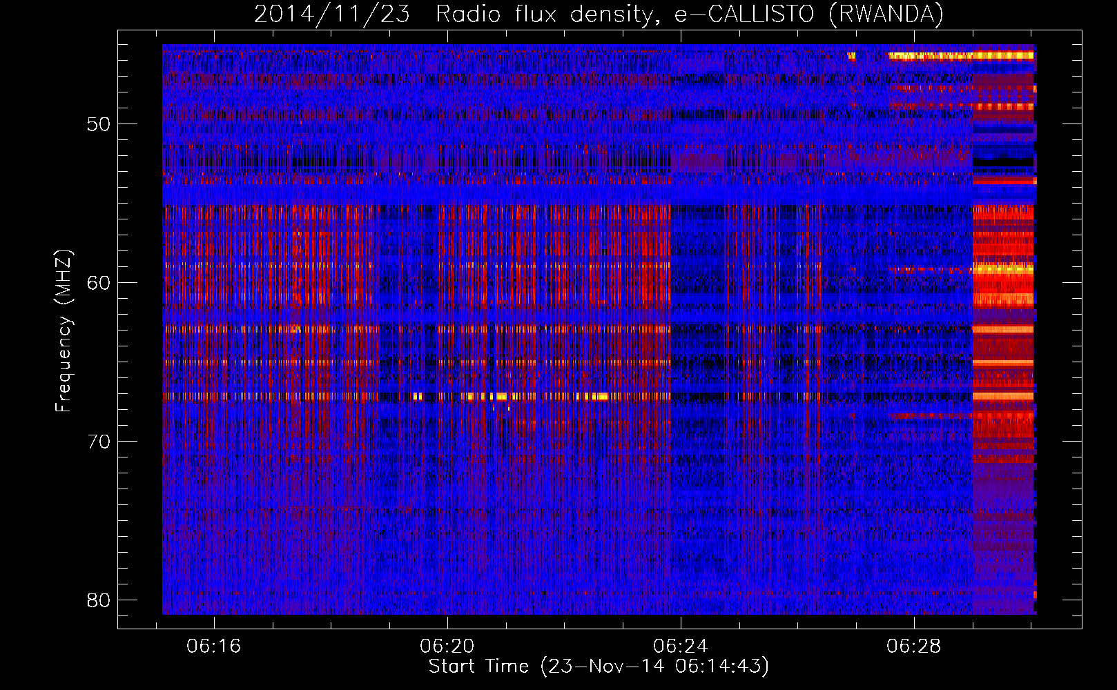
Task: Click the 50 MHz frequency tick label
Action: (x=99, y=125)
